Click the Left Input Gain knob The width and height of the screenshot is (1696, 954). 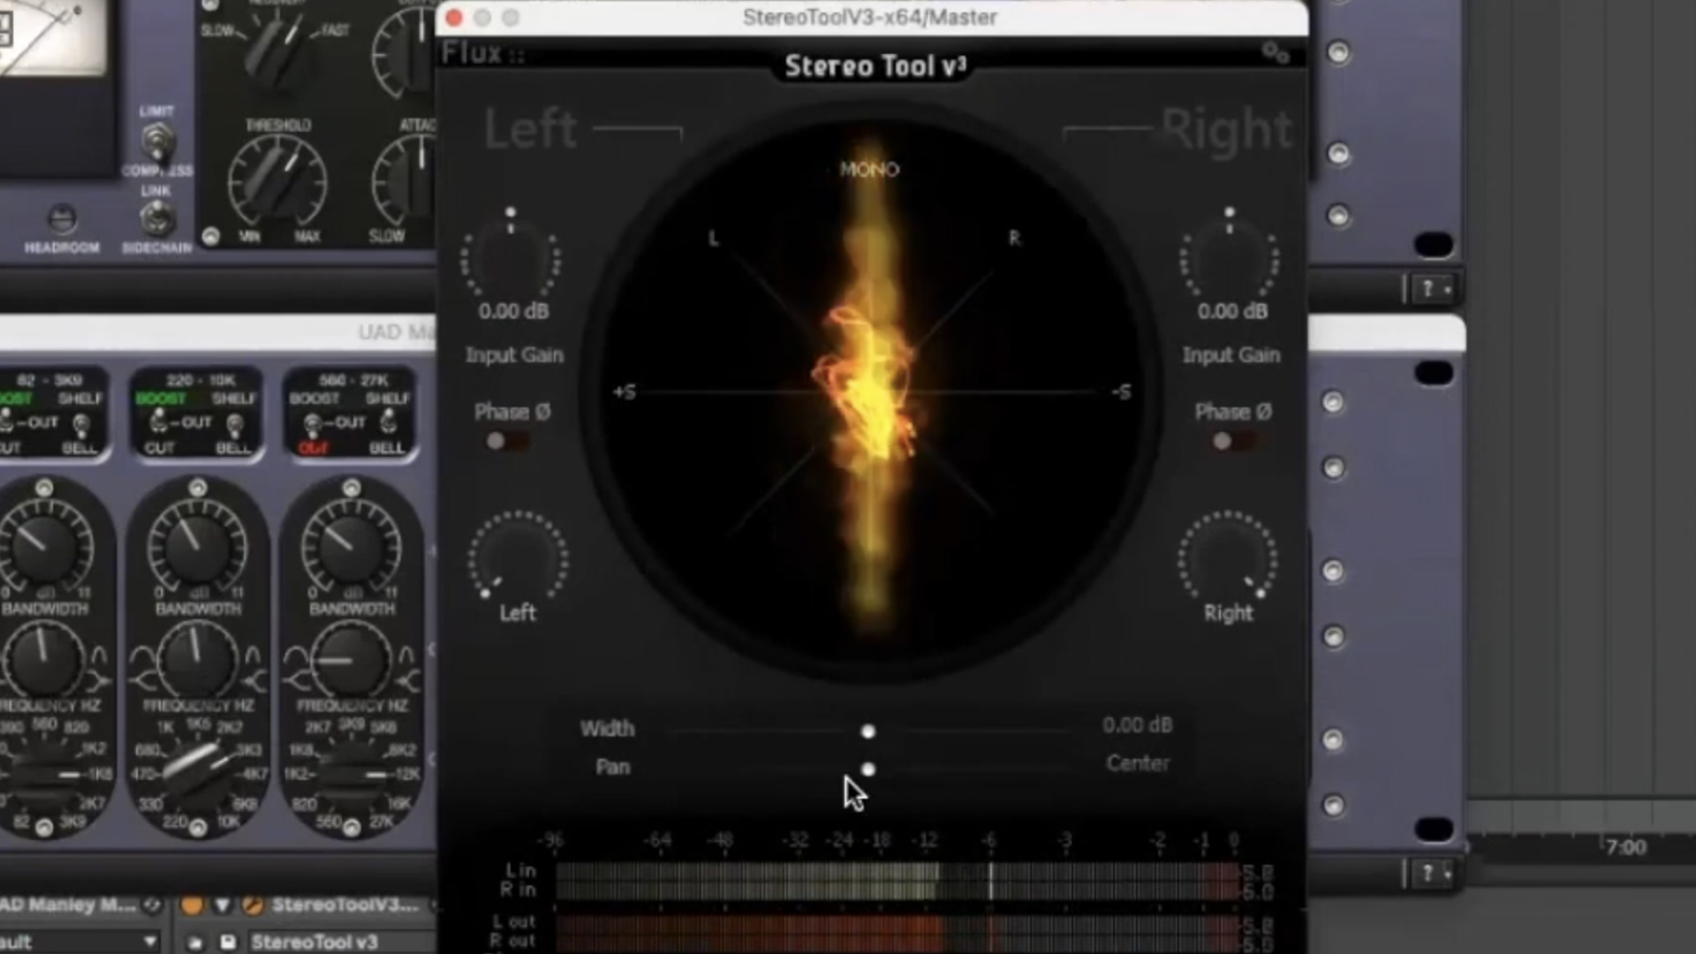tap(511, 259)
